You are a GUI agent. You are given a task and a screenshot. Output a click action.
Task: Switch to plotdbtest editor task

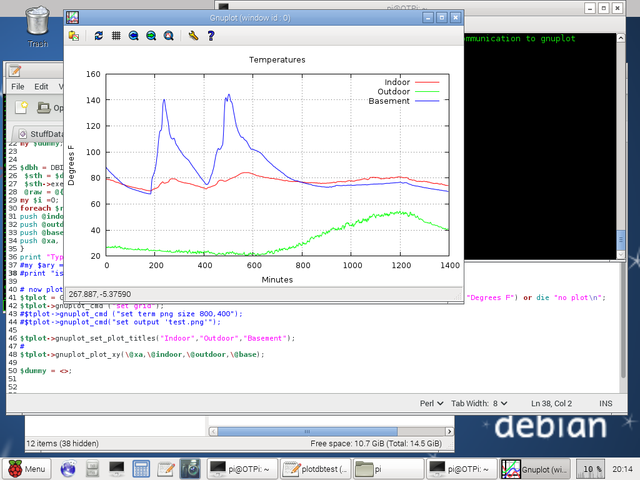click(315, 469)
